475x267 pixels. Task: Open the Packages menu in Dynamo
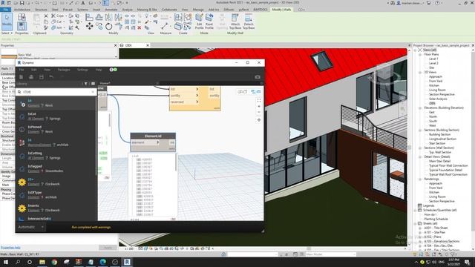[64, 70]
